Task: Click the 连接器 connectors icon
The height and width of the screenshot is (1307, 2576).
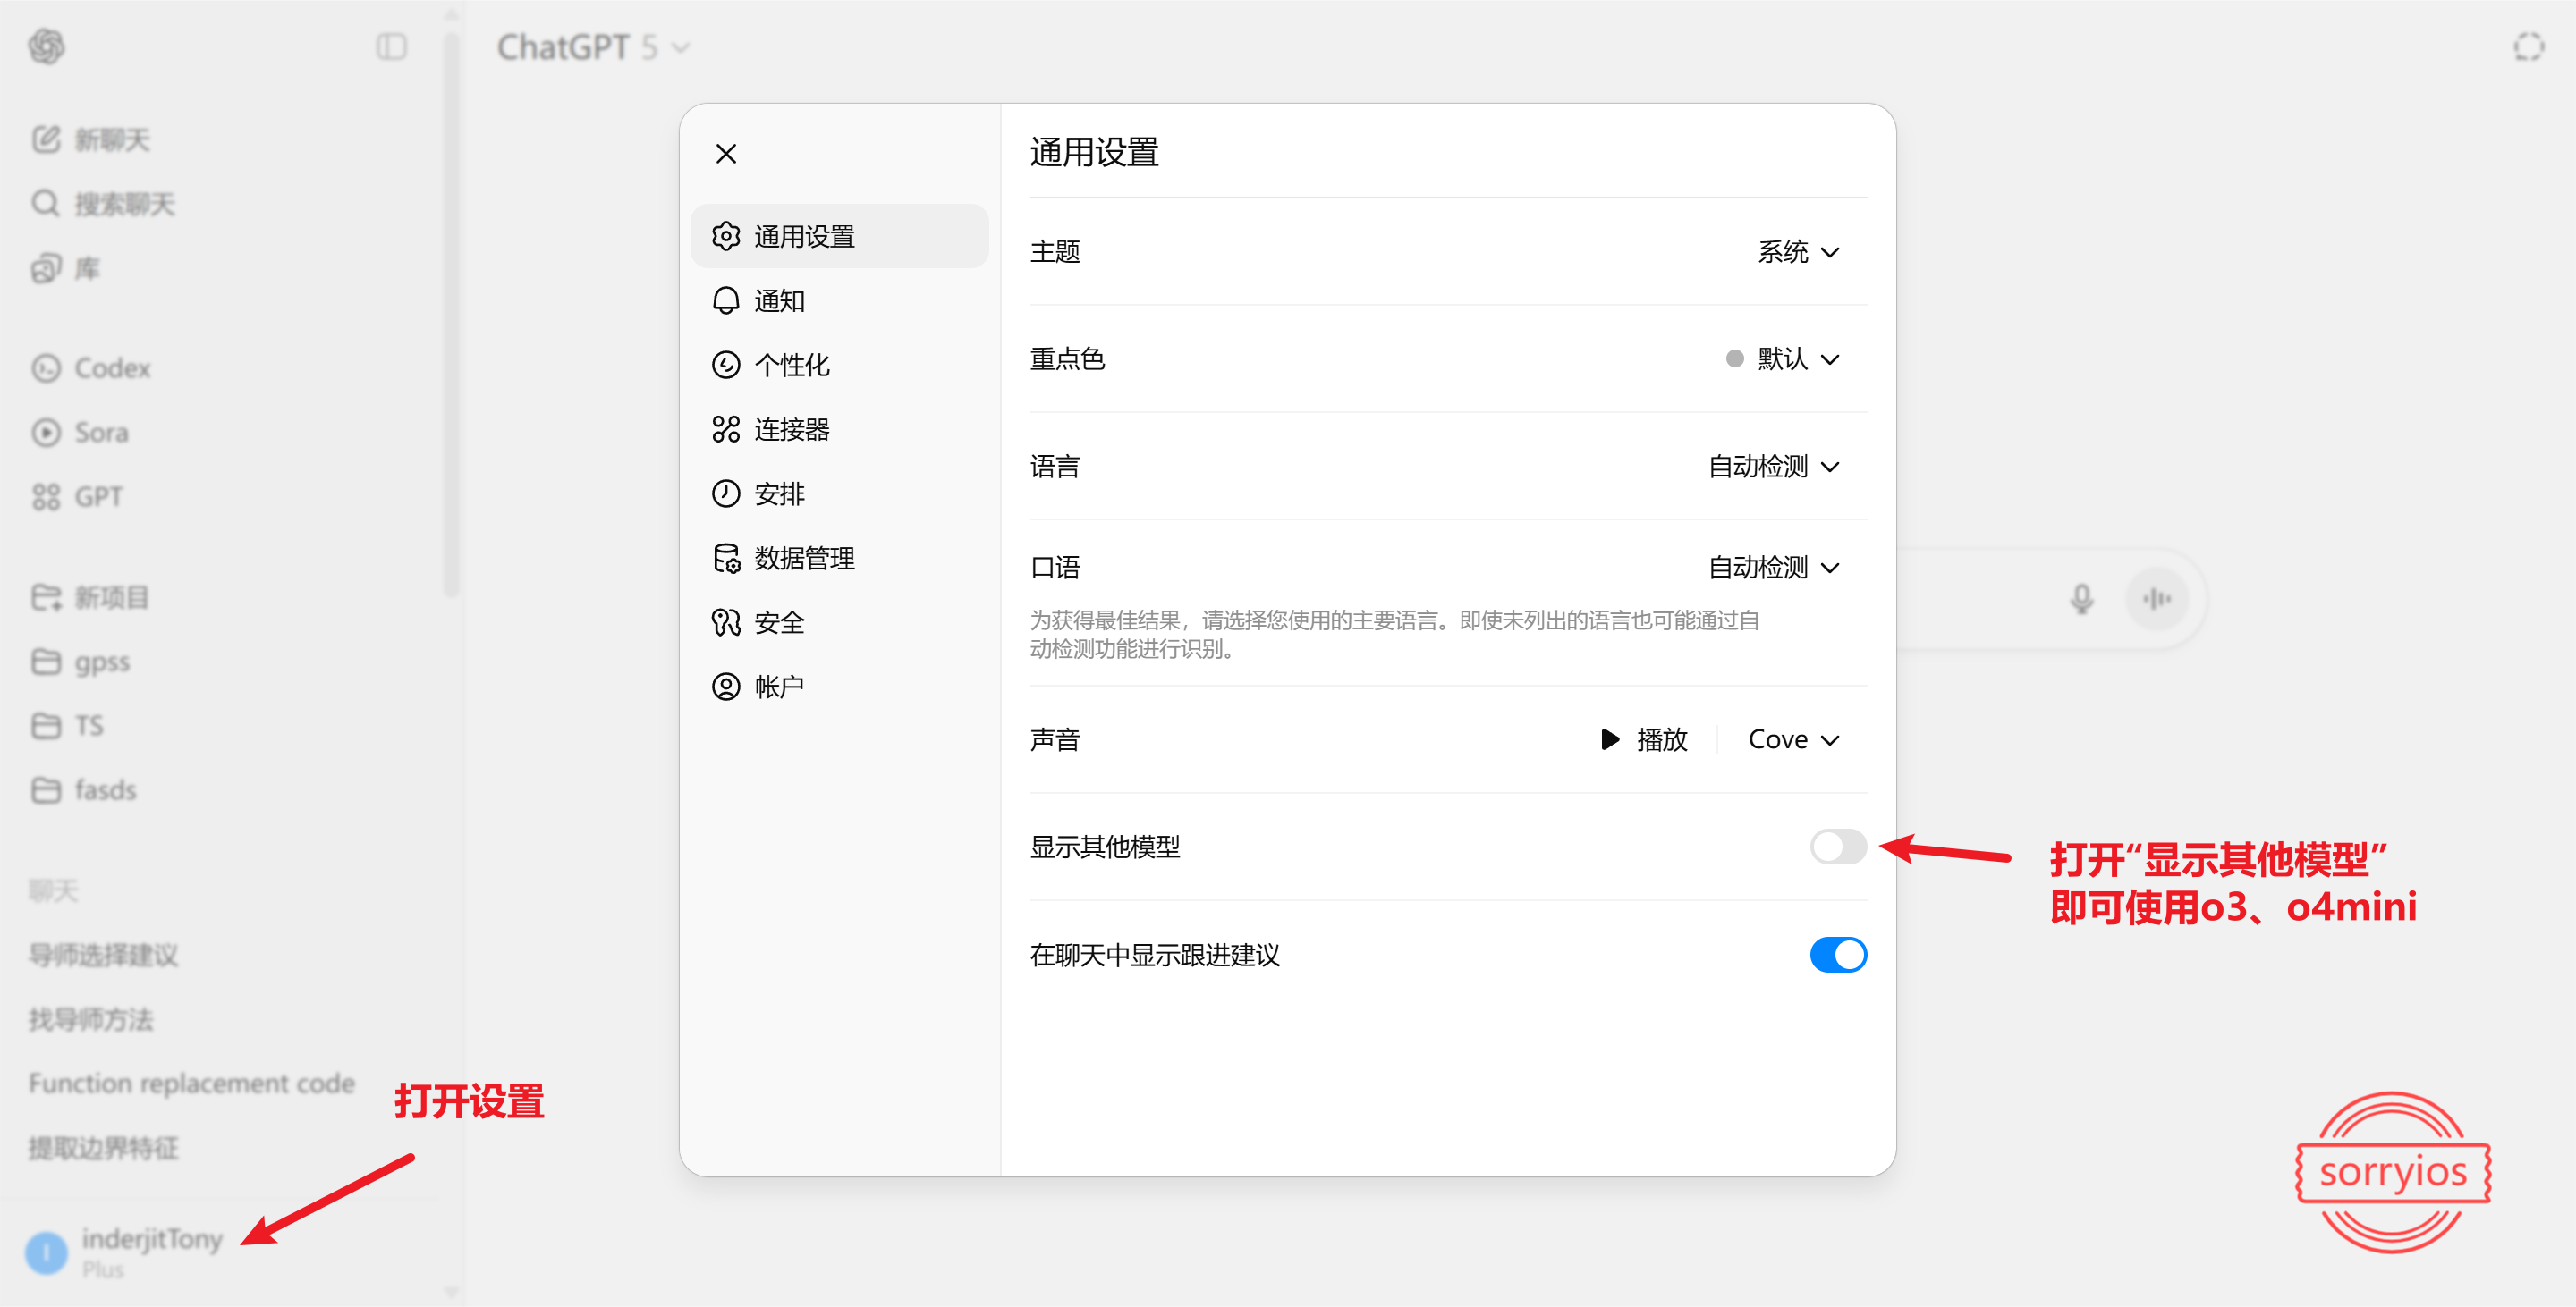Action: (x=726, y=430)
